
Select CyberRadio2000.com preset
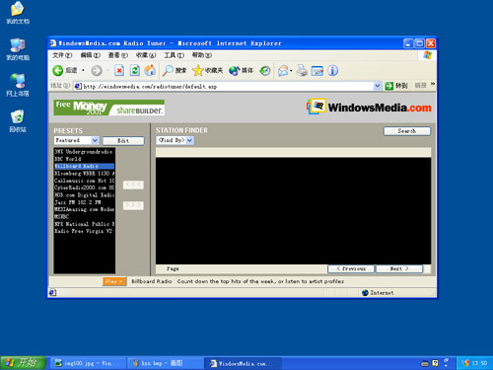(84, 187)
